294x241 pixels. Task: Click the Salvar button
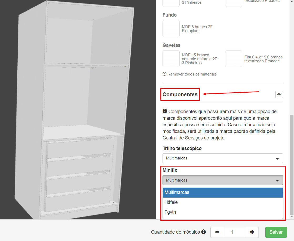point(276,232)
